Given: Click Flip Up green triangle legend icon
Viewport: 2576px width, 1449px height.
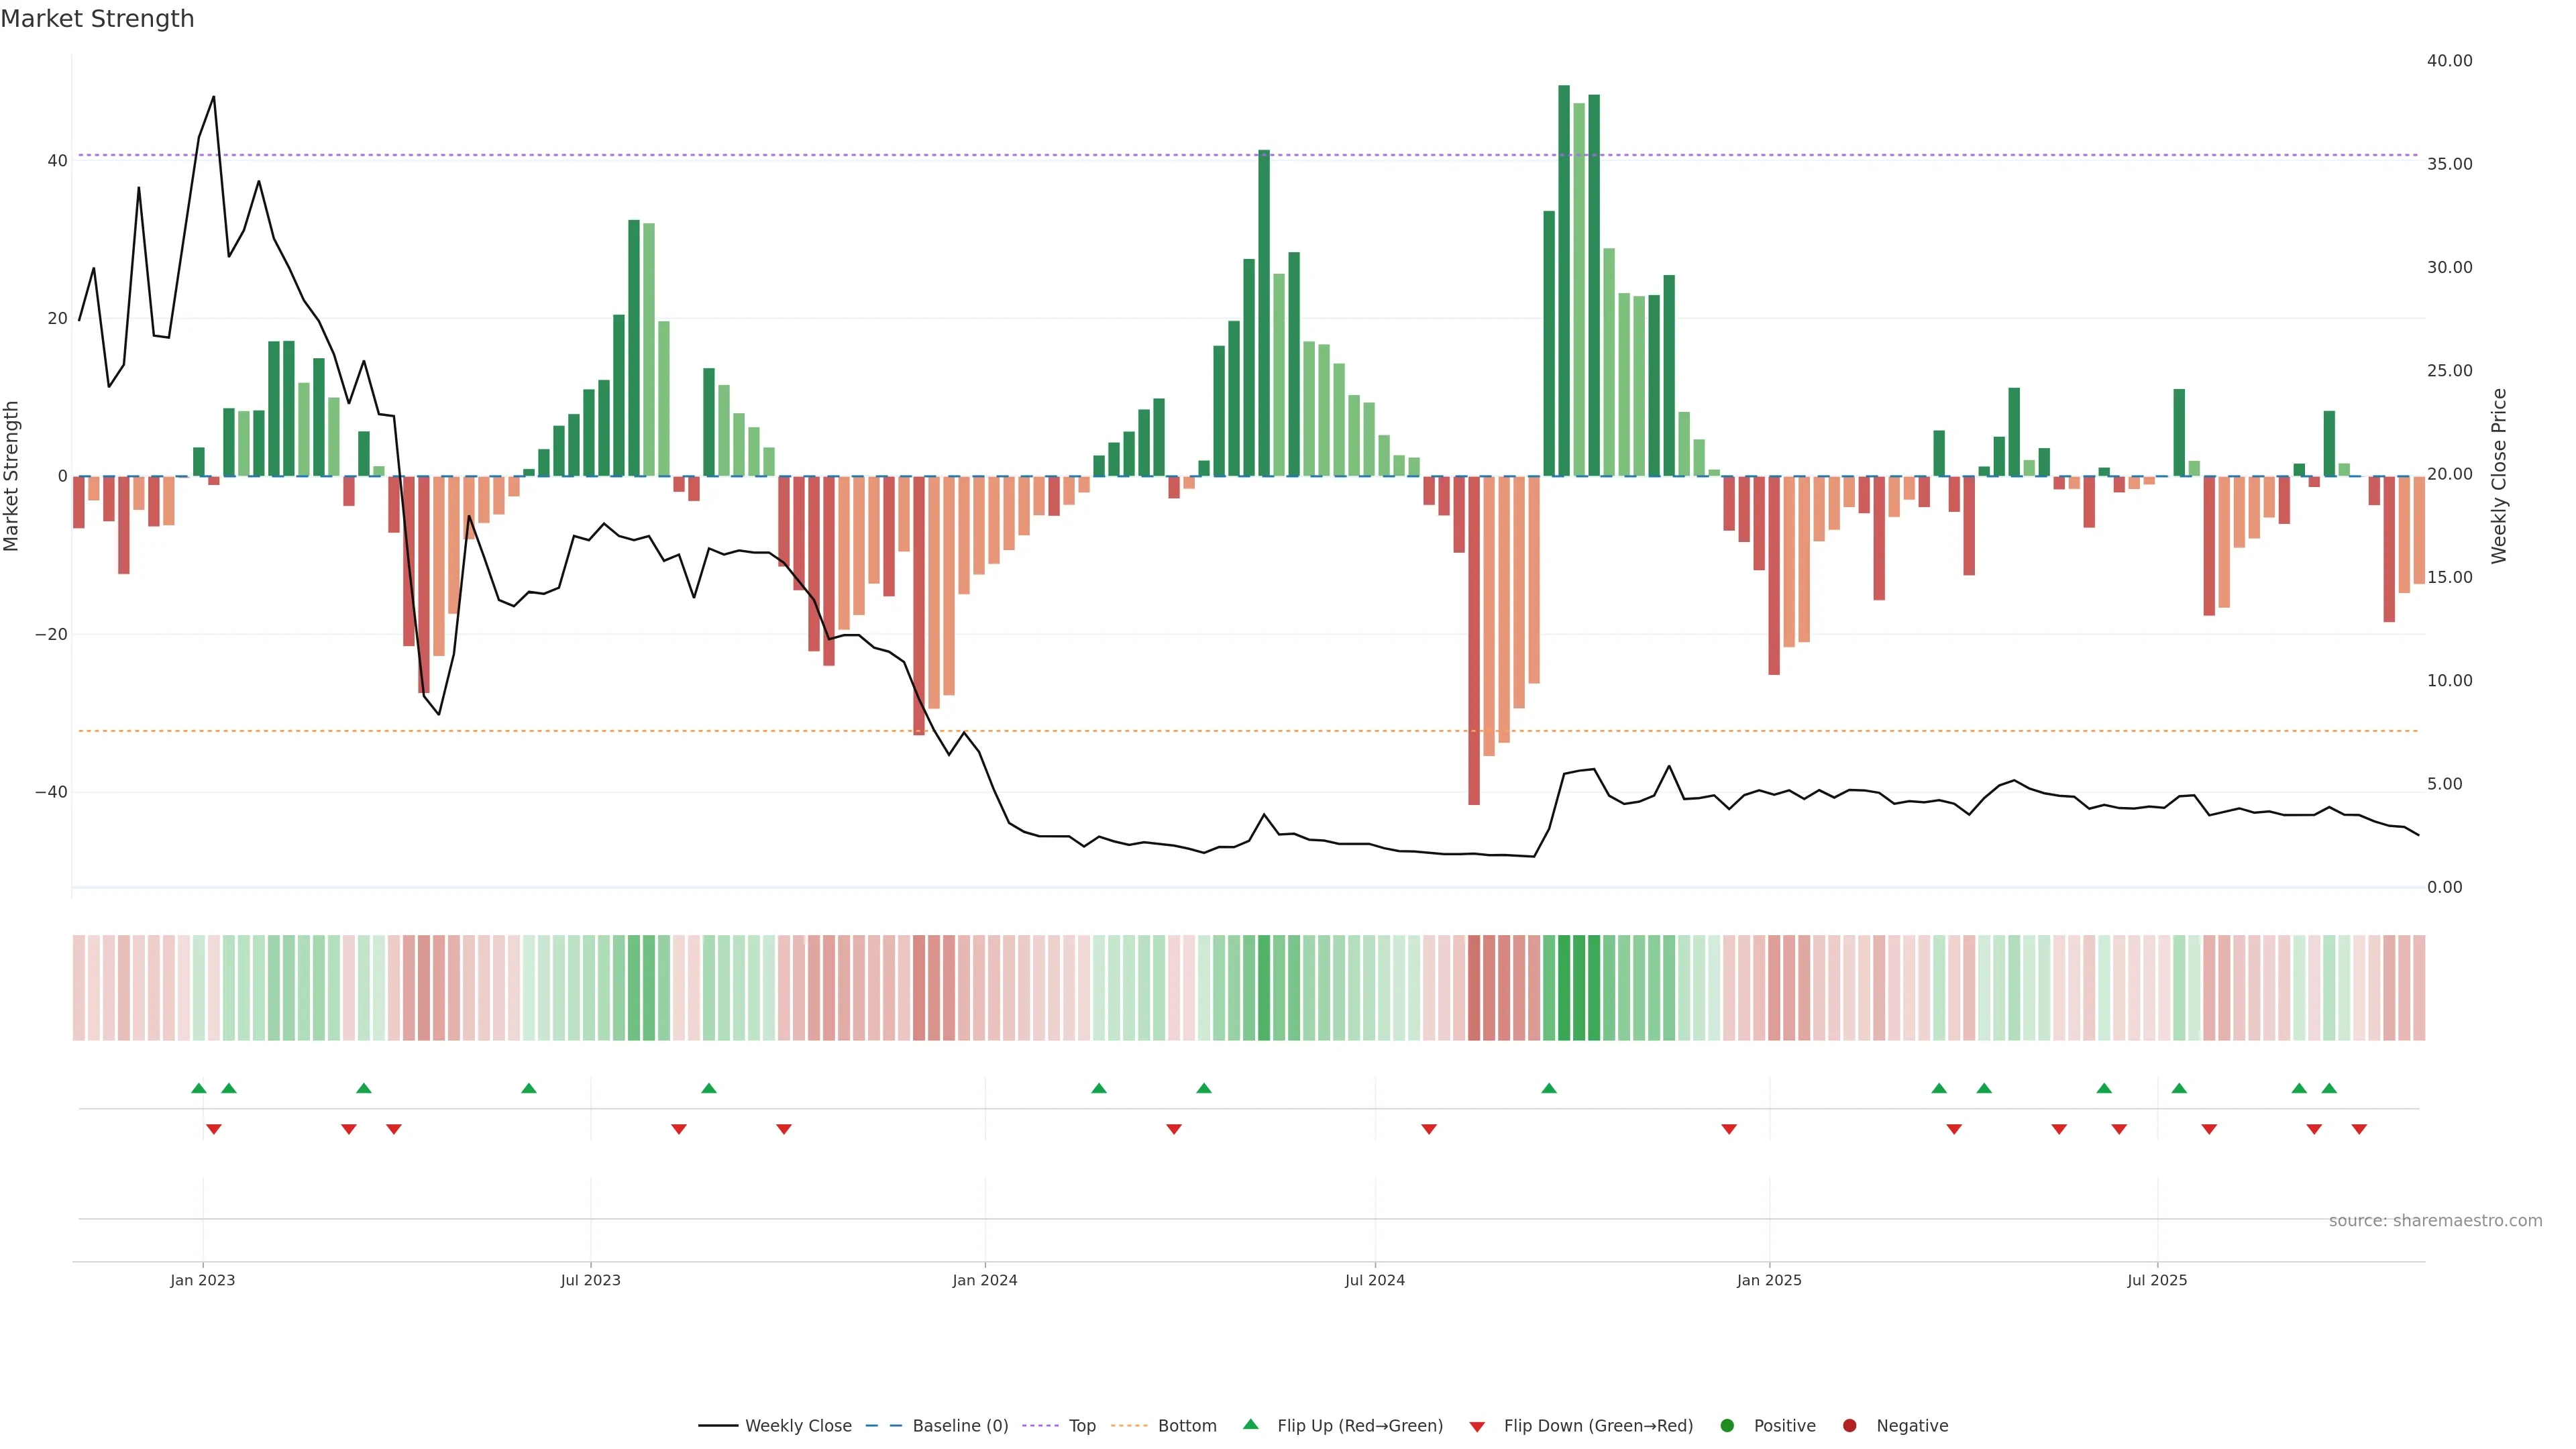Looking at the screenshot, I should pos(1250,1425).
